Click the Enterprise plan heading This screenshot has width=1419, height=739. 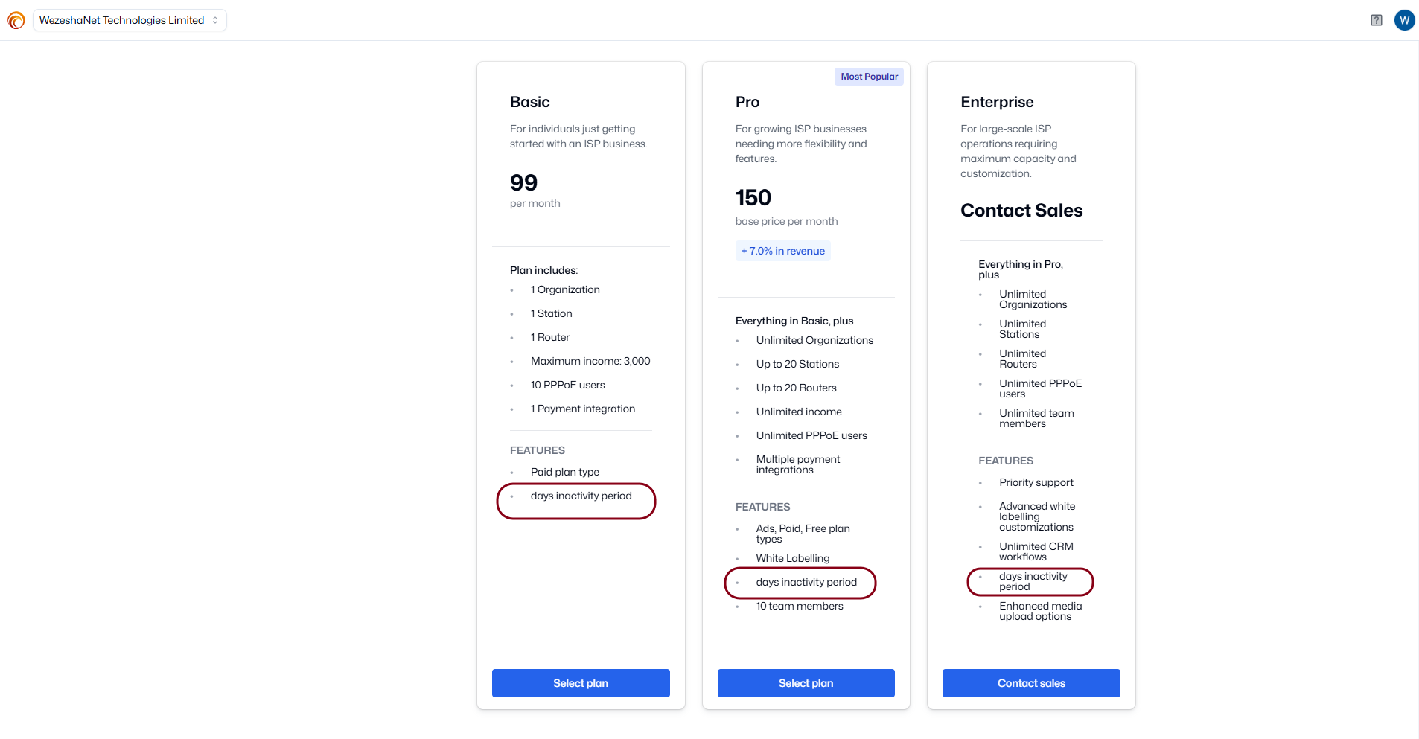click(997, 102)
